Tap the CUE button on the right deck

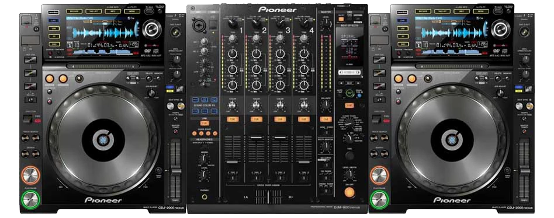coord(379,175)
